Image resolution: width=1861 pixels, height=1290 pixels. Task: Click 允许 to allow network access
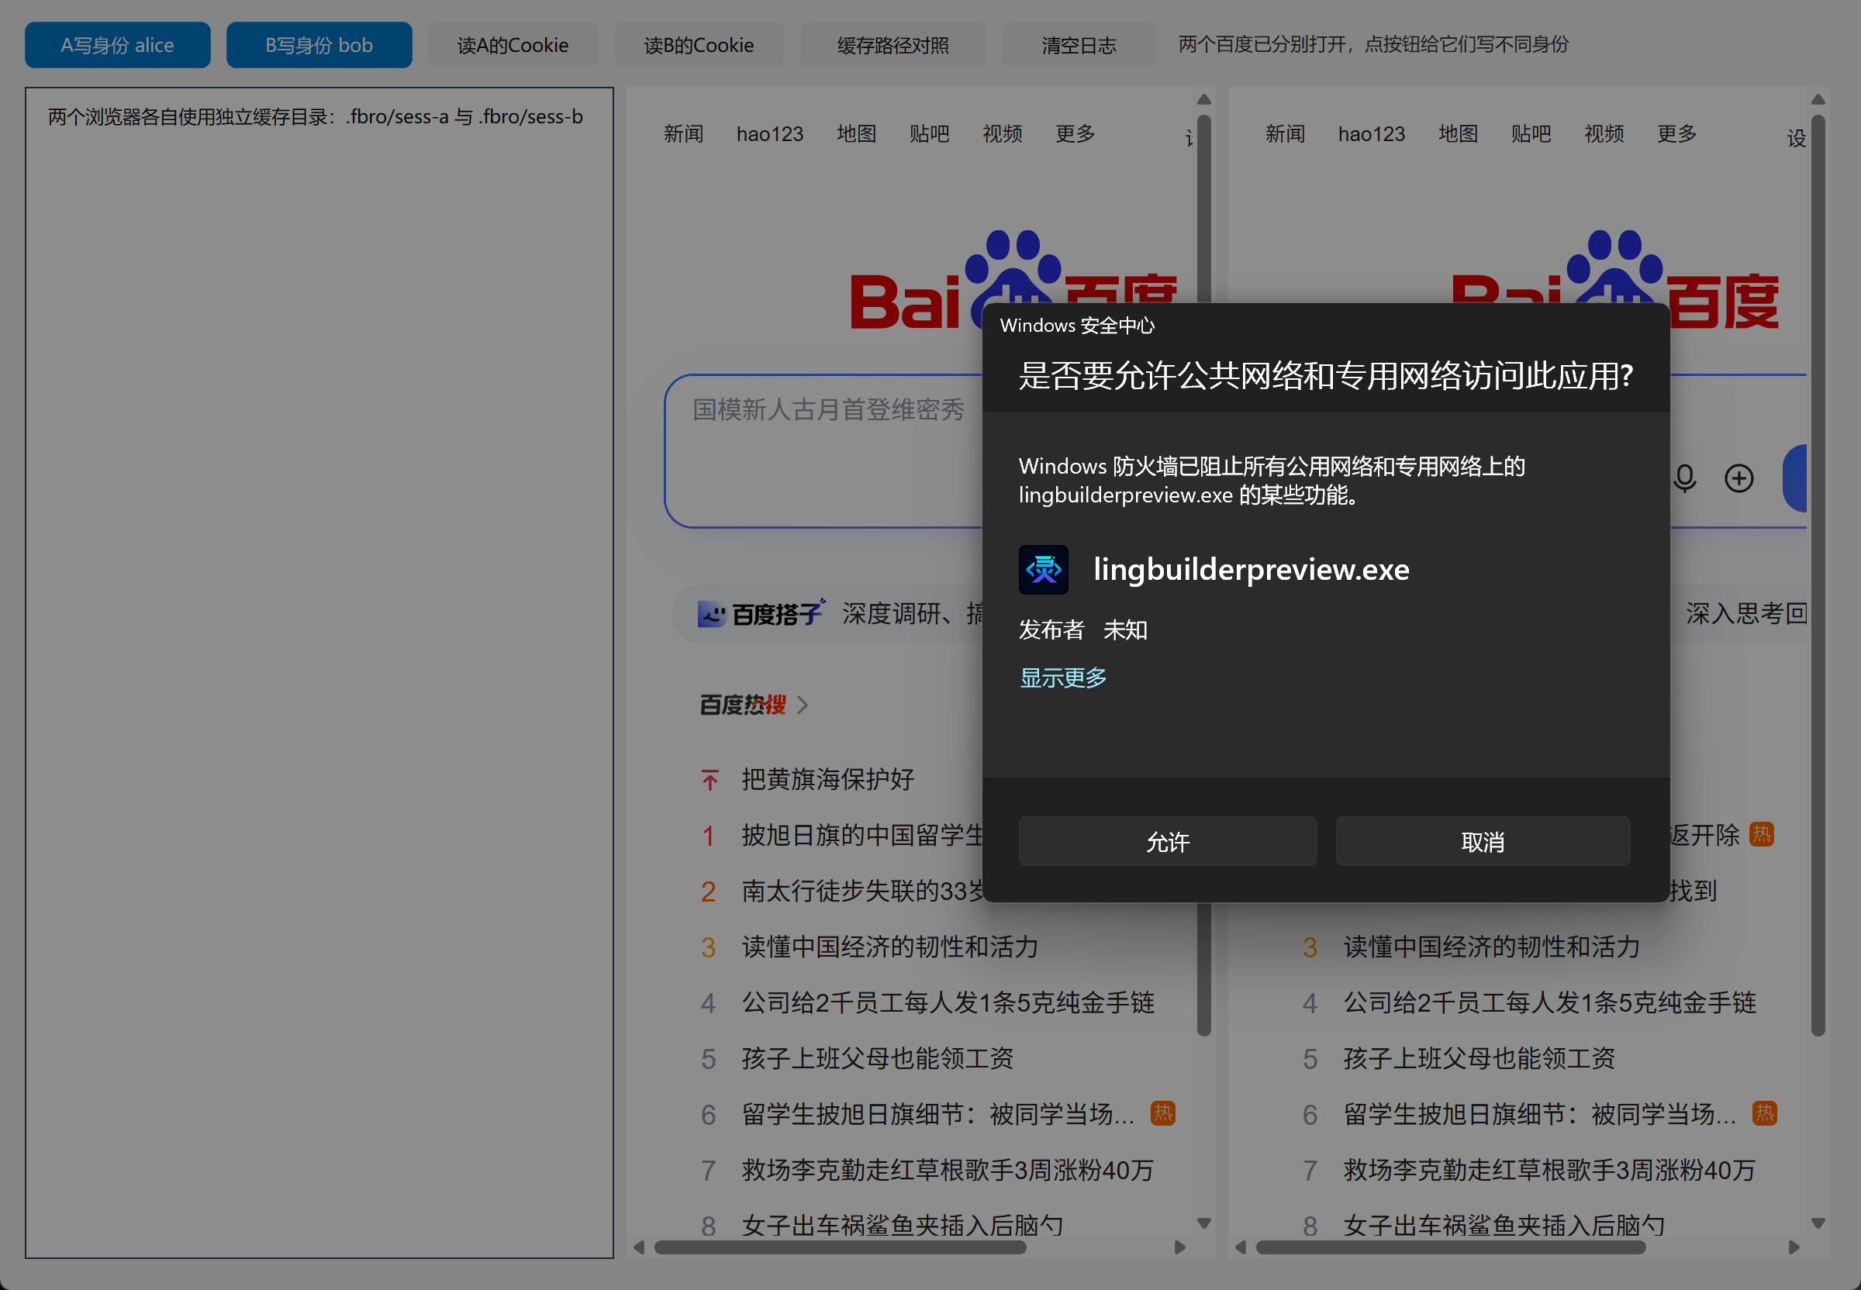tap(1167, 841)
